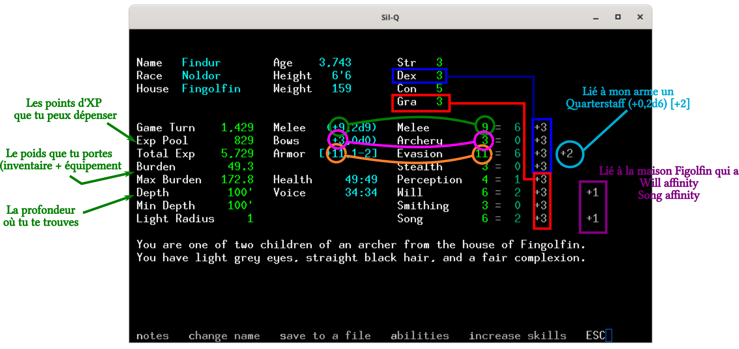Screen dimensions: 739x349
Task: Click the green-circled Melee skill value 9
Action: 485,127
